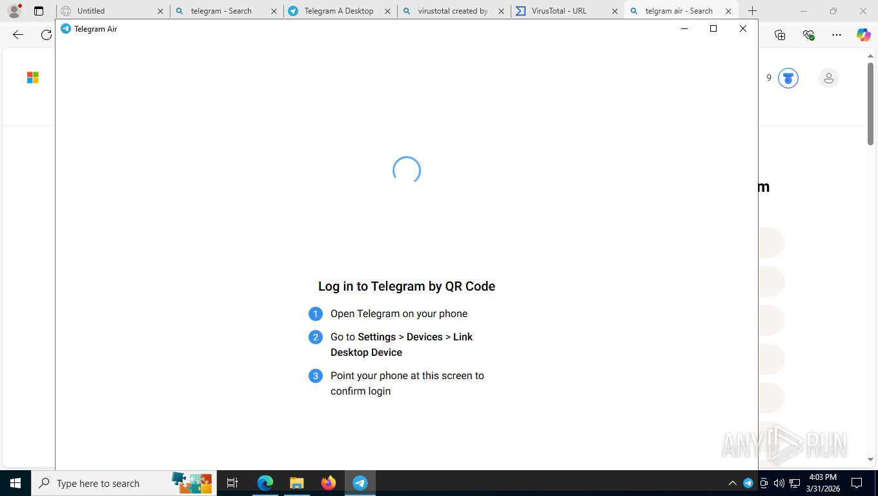Close the 'telgram air - Search' tab
The width and height of the screenshot is (878, 496).
click(728, 11)
